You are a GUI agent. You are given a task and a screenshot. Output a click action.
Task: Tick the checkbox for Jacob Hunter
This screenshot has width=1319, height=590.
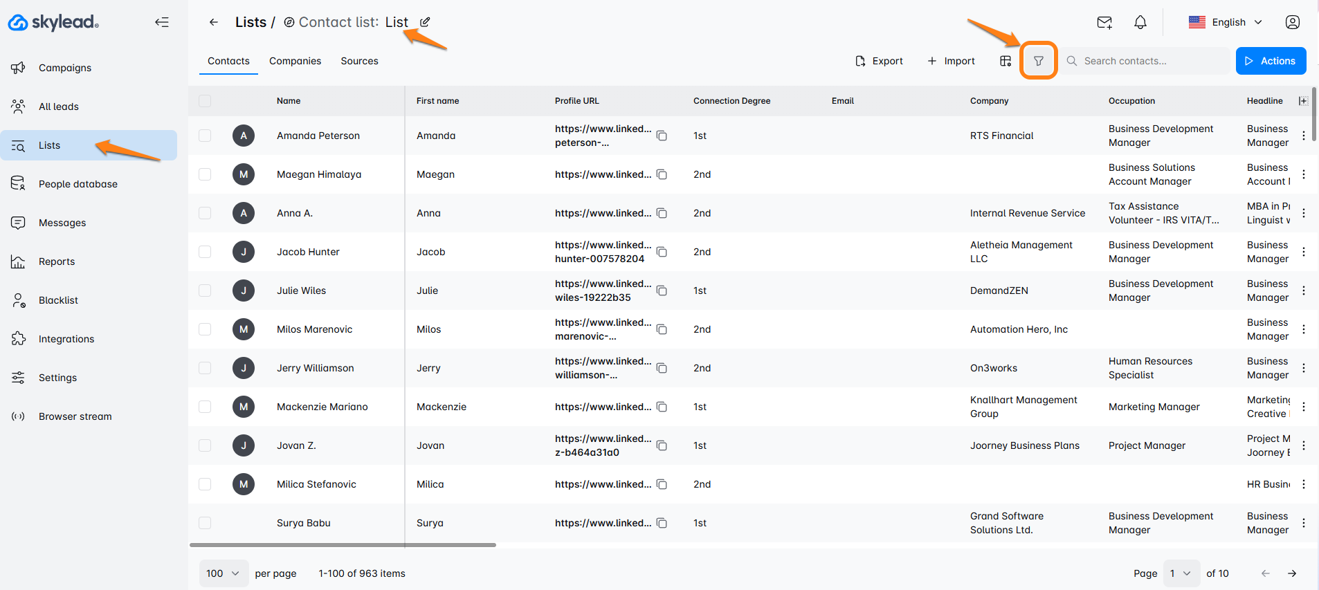coord(205,252)
